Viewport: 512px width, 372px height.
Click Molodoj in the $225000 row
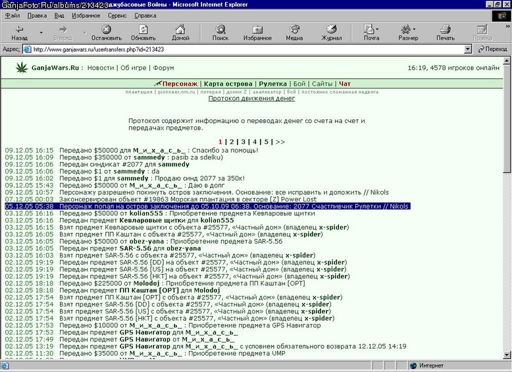[147, 283]
